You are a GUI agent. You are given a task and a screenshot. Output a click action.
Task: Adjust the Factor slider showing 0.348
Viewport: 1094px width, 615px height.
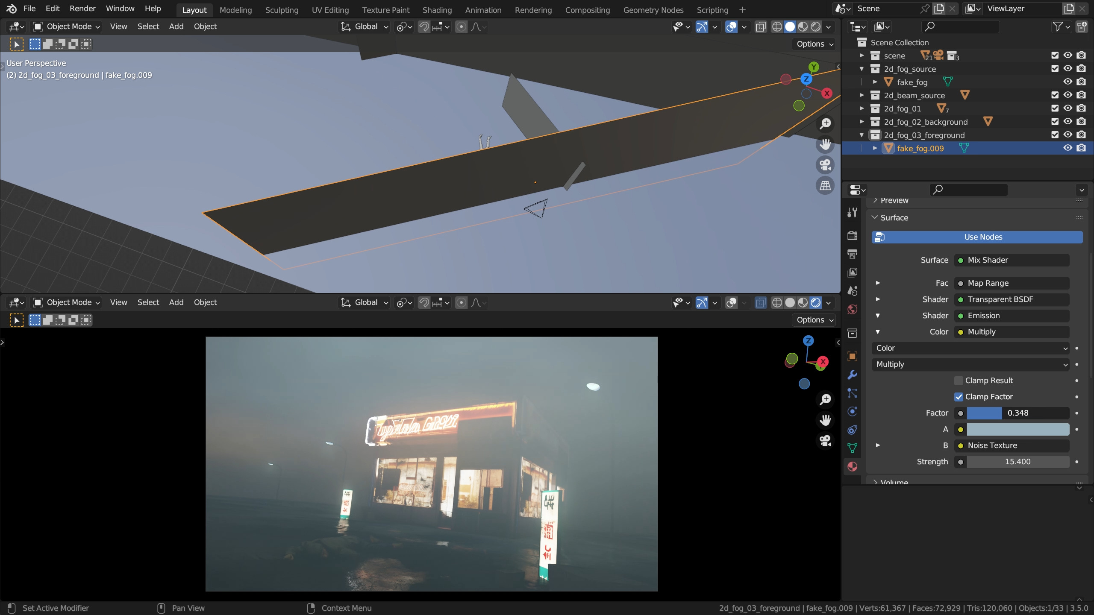(1017, 413)
